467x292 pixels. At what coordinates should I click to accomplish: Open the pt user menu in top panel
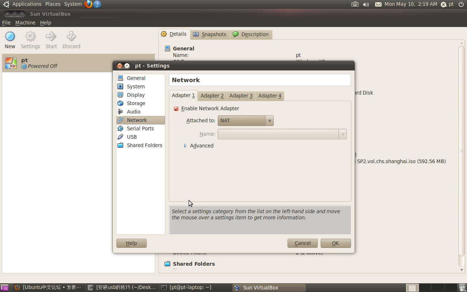[447, 4]
